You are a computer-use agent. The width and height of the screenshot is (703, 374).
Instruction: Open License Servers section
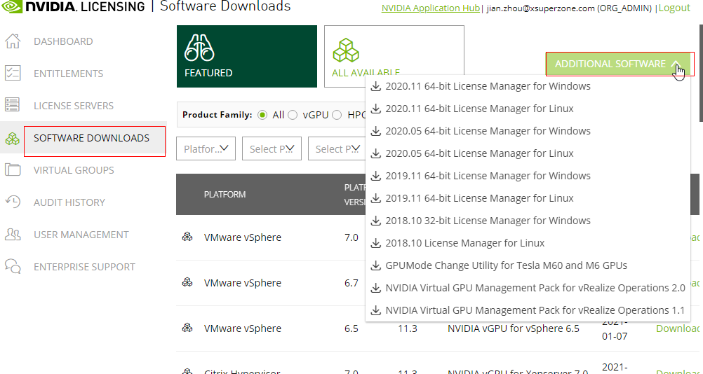74,106
